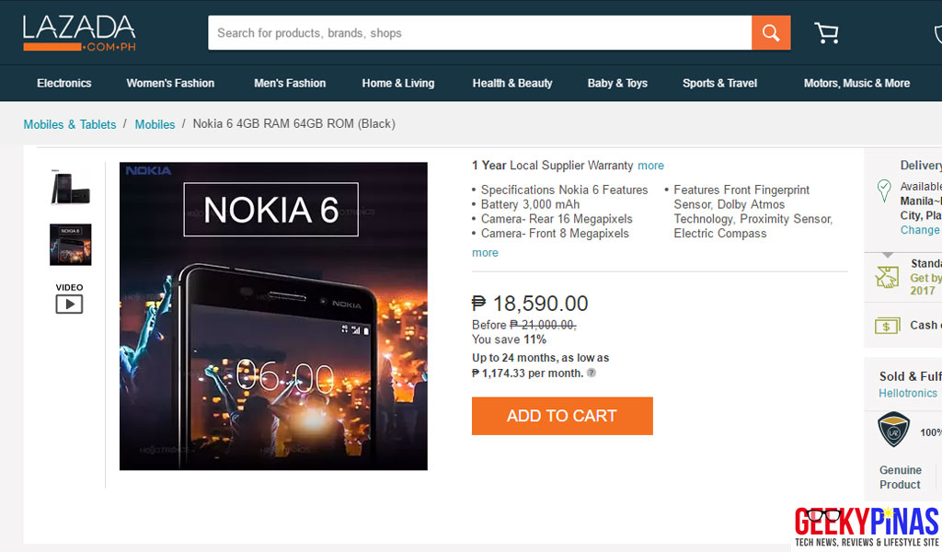
Task: Click the ADD TO CART button
Action: (x=562, y=416)
